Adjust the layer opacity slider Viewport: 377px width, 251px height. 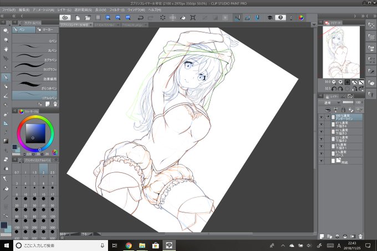348,103
